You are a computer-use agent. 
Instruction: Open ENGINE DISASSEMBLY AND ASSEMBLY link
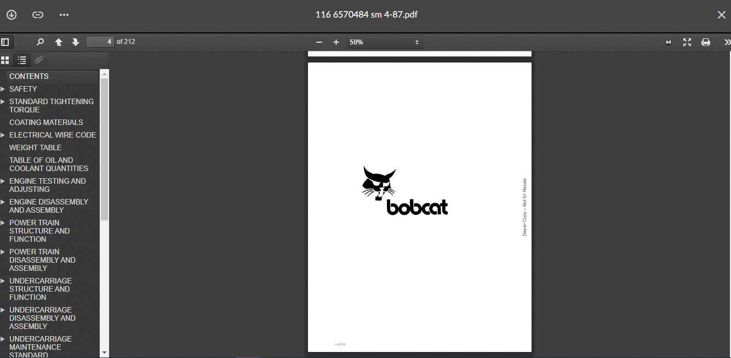coord(49,206)
